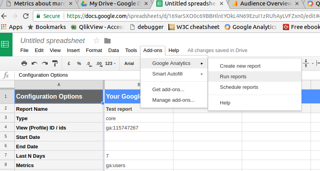Image resolution: width=320 pixels, height=171 pixels.
Task: Increase decimal places
Action: [99, 64]
